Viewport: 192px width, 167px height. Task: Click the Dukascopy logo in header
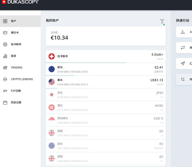tap(20, 2)
